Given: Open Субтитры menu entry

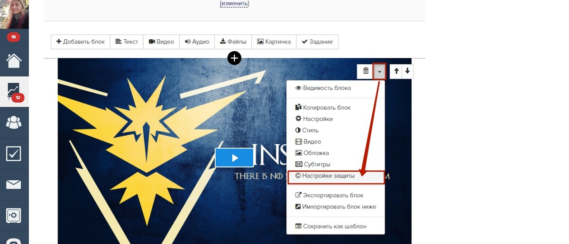Looking at the screenshot, I should 336,164.
